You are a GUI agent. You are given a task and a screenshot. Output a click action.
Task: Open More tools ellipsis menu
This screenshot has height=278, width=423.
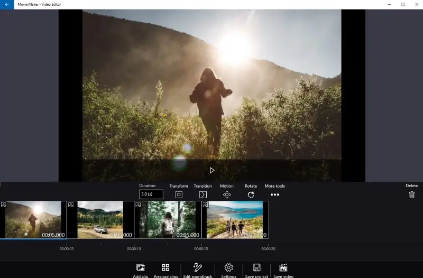pyautogui.click(x=275, y=194)
